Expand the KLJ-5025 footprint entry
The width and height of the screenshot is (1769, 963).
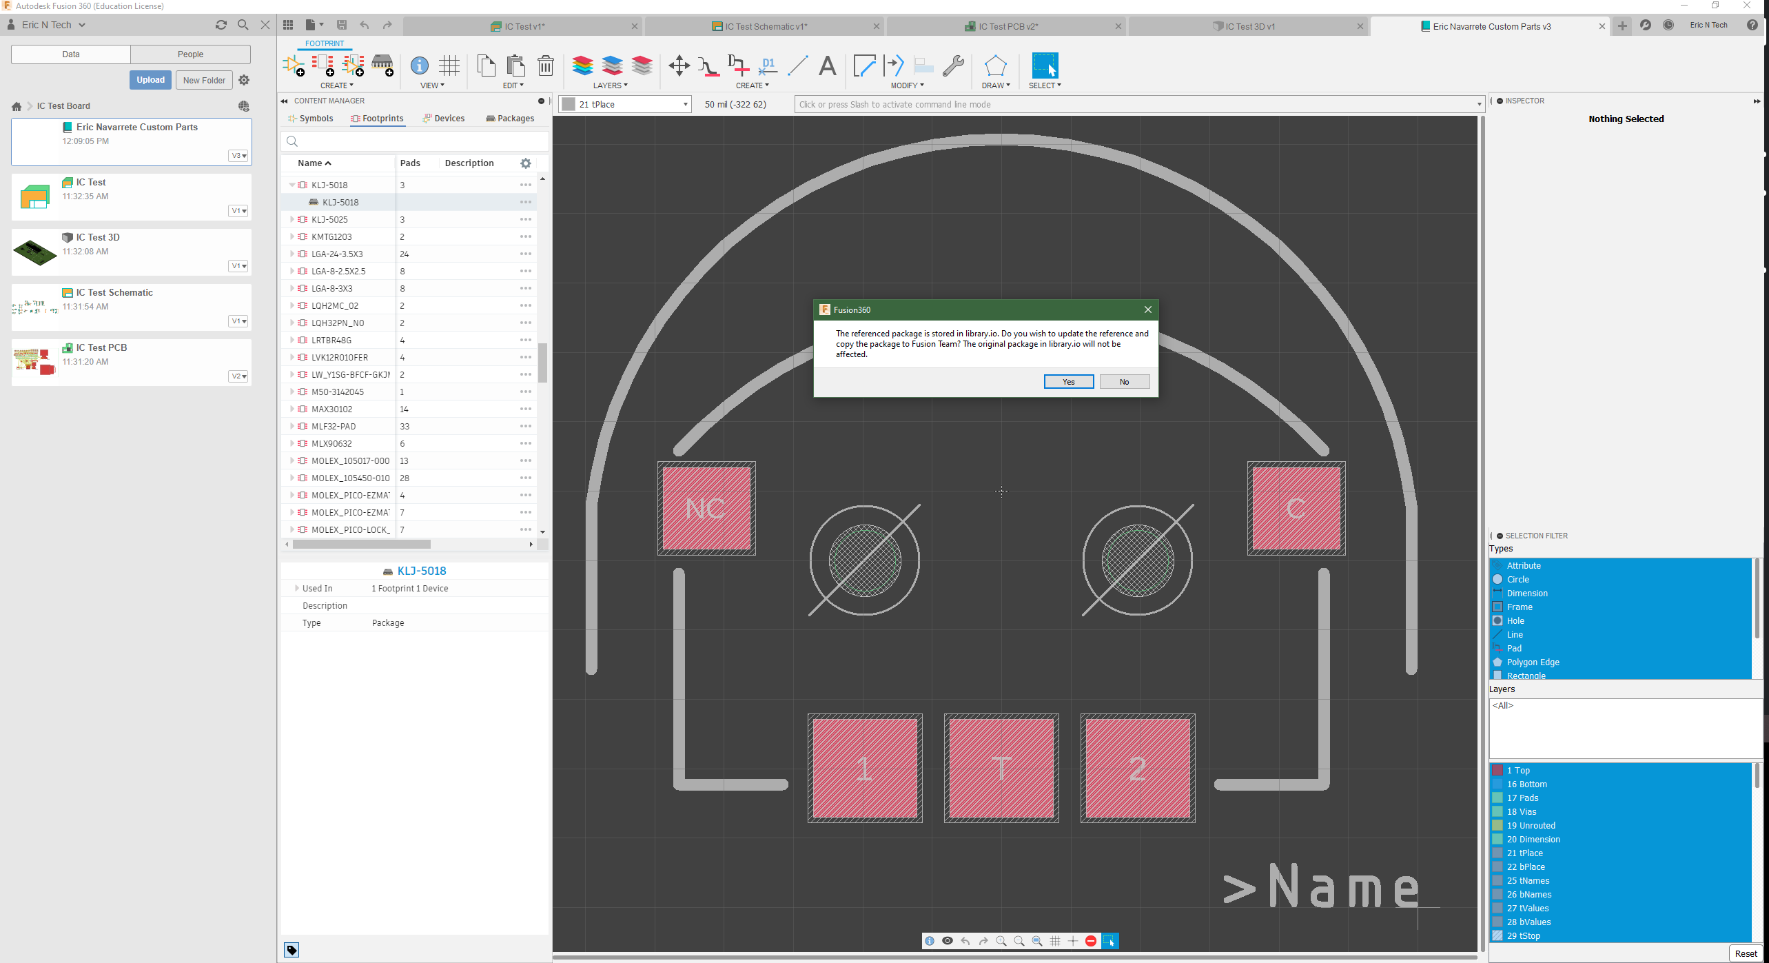[x=292, y=219]
